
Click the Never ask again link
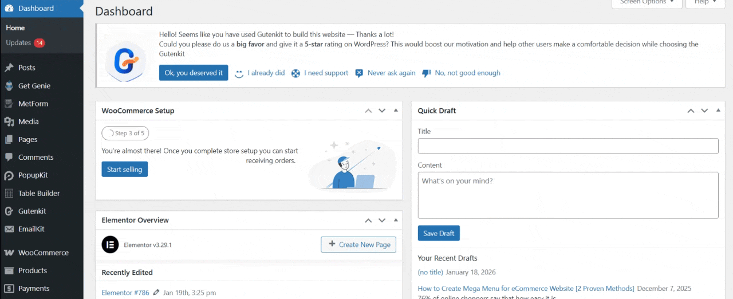coord(392,73)
